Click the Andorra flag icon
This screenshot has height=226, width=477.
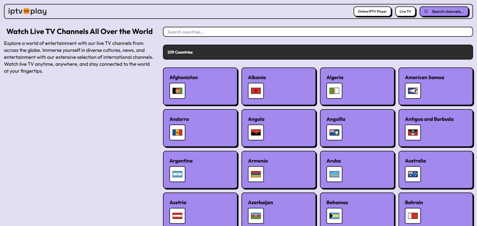(177, 132)
